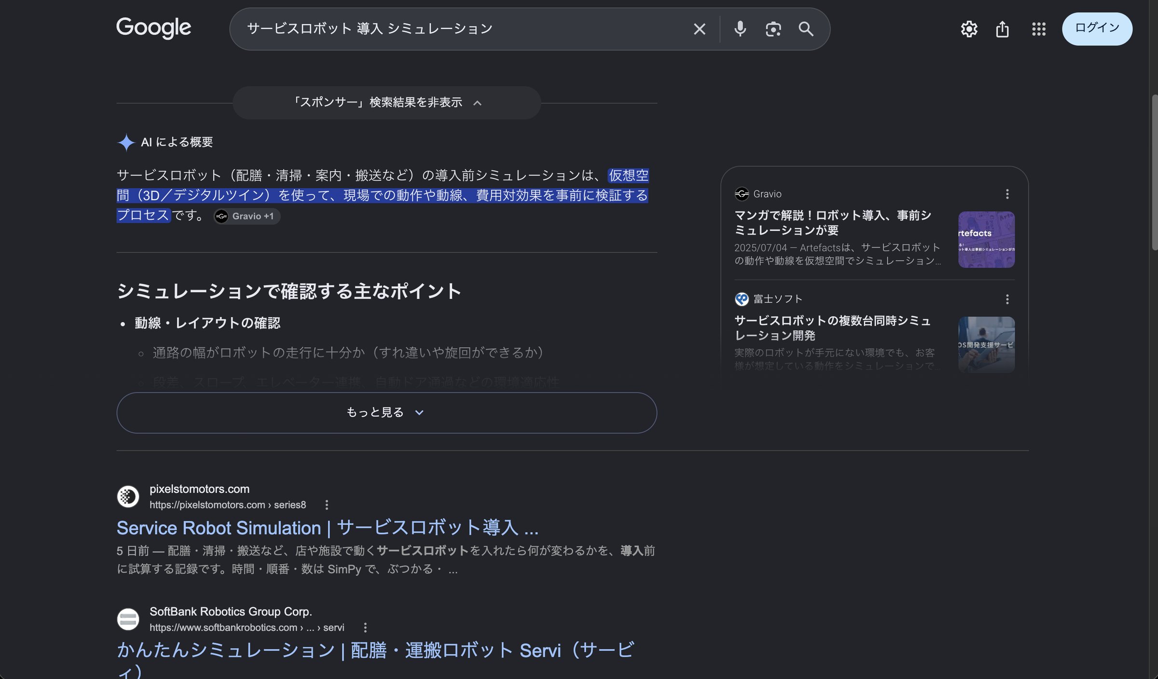
Task: Click the 富士ソフト favicon icon
Action: coord(742,299)
